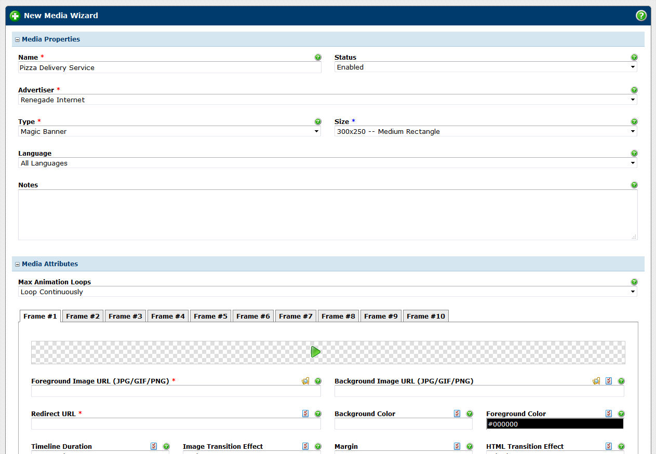The image size is (656, 454).
Task: Collapse the Media Properties section
Action: pos(17,39)
